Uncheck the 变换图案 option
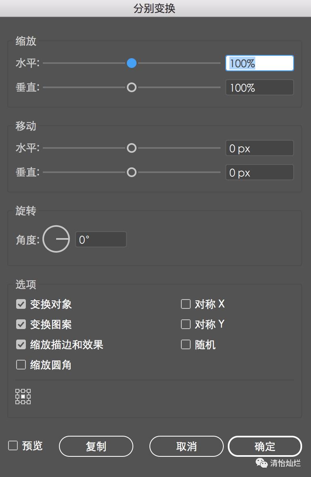This screenshot has width=311, height=477. pos(21,324)
